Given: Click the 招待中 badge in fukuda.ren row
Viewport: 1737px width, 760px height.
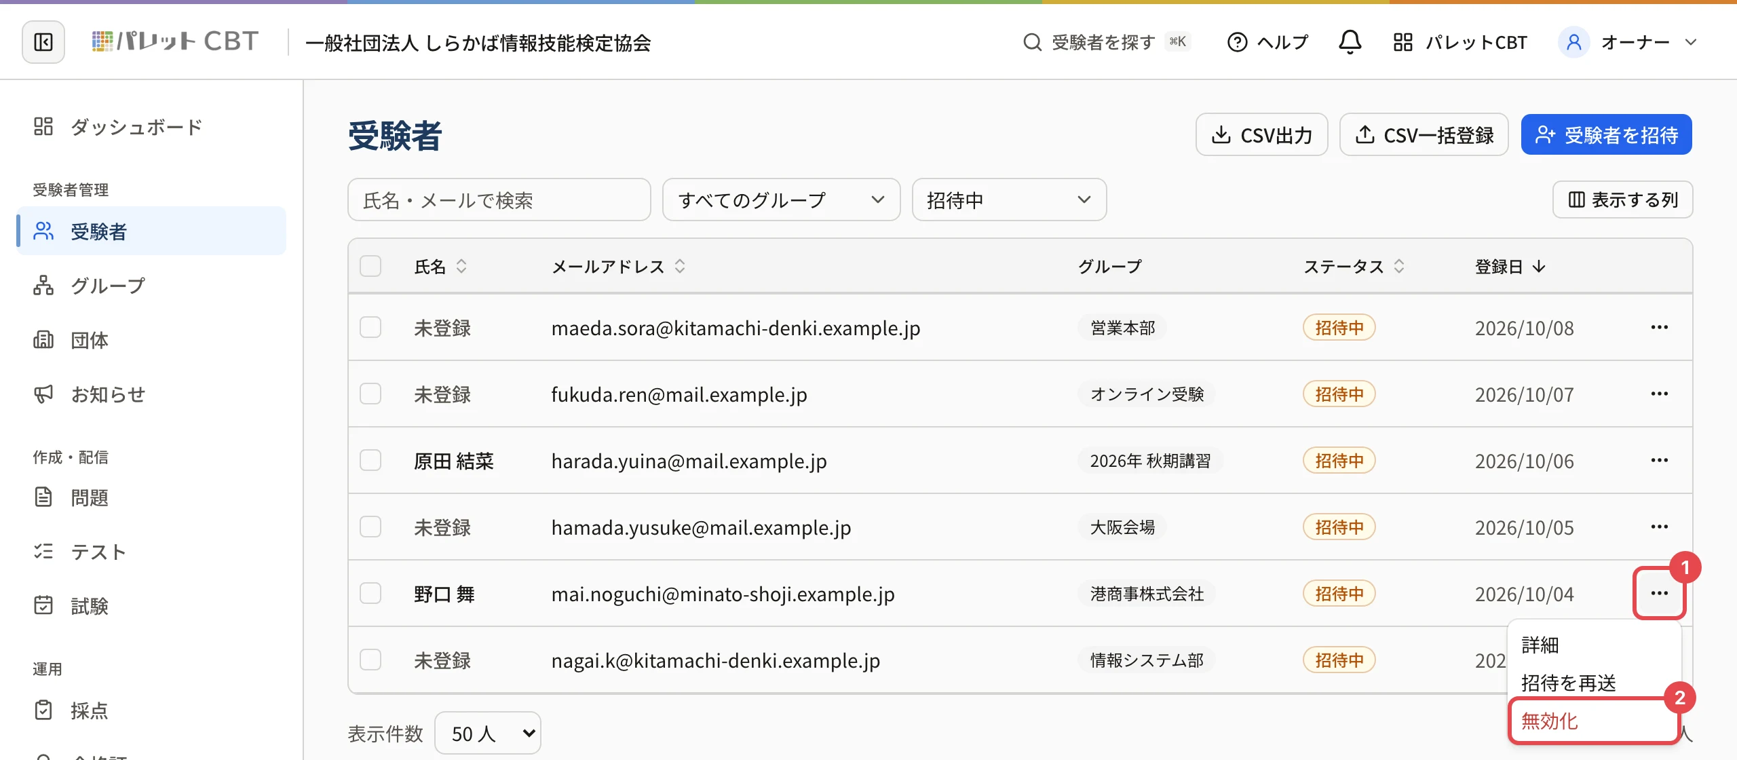Looking at the screenshot, I should [1339, 394].
